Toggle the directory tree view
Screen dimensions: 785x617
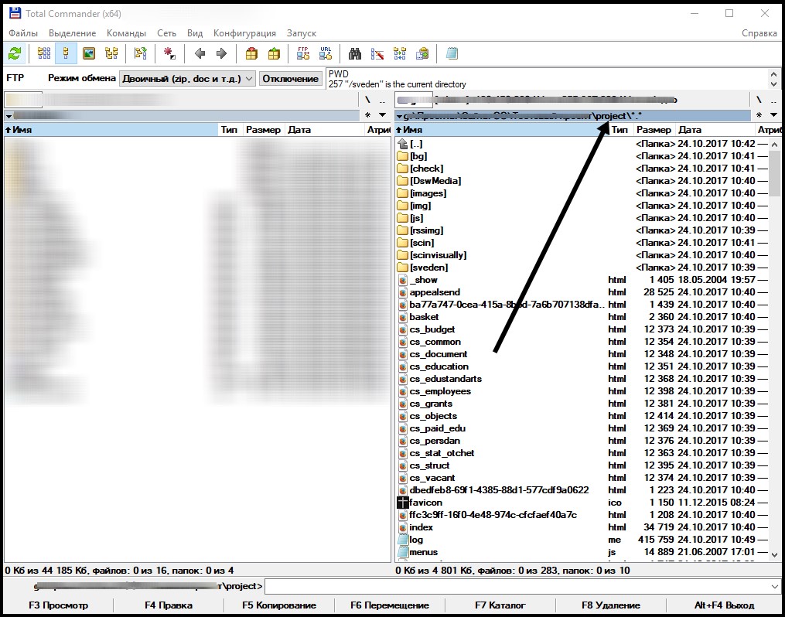click(111, 53)
